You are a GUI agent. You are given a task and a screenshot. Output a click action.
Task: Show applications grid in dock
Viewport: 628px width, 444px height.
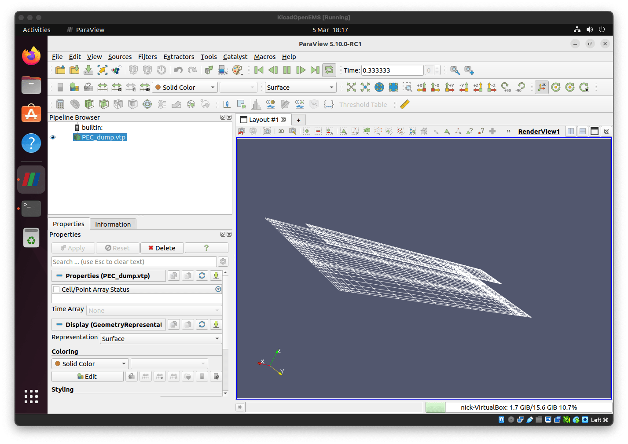pyautogui.click(x=31, y=396)
